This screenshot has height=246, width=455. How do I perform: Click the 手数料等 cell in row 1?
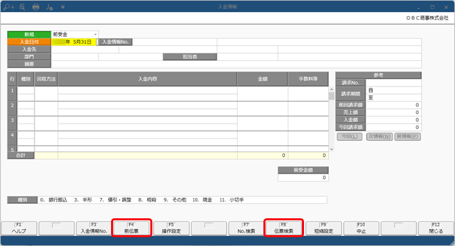(x=308, y=93)
